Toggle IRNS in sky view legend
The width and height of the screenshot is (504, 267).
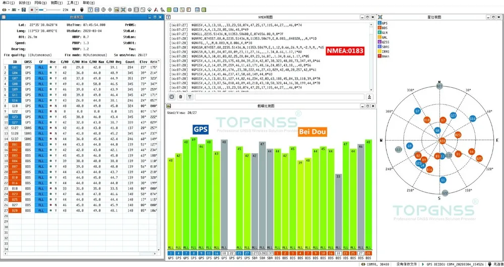(x=384, y=51)
